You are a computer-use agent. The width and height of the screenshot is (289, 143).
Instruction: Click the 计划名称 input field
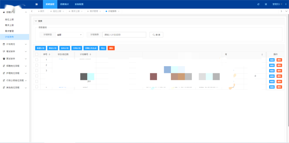[124, 35]
